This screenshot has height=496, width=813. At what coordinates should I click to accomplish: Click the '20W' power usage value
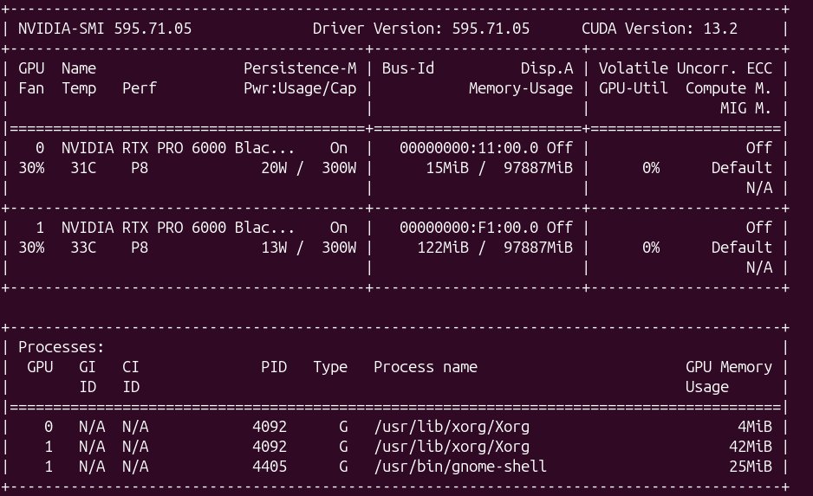(274, 168)
